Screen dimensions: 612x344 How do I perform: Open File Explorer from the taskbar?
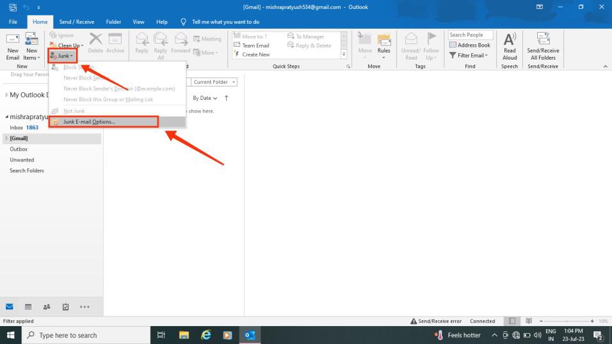(x=184, y=335)
